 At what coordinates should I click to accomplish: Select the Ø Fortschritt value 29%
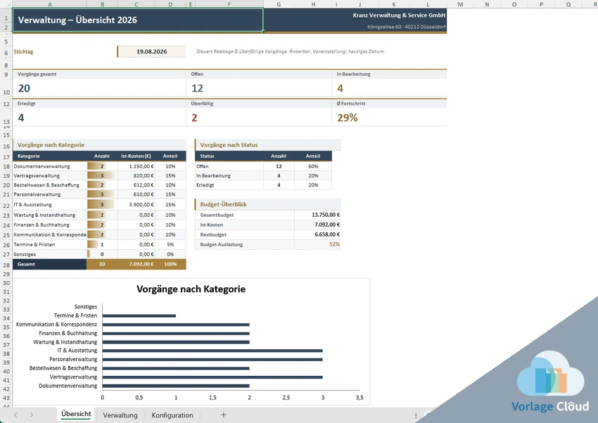point(348,118)
